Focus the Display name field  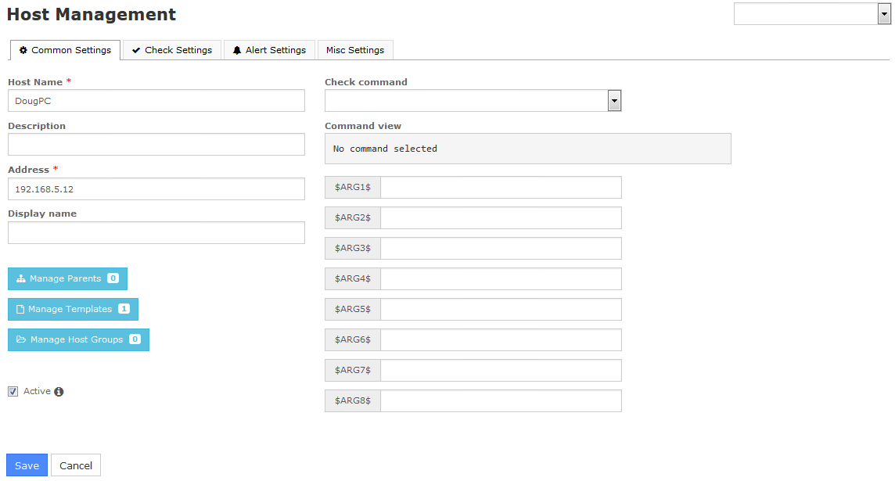pyautogui.click(x=156, y=232)
